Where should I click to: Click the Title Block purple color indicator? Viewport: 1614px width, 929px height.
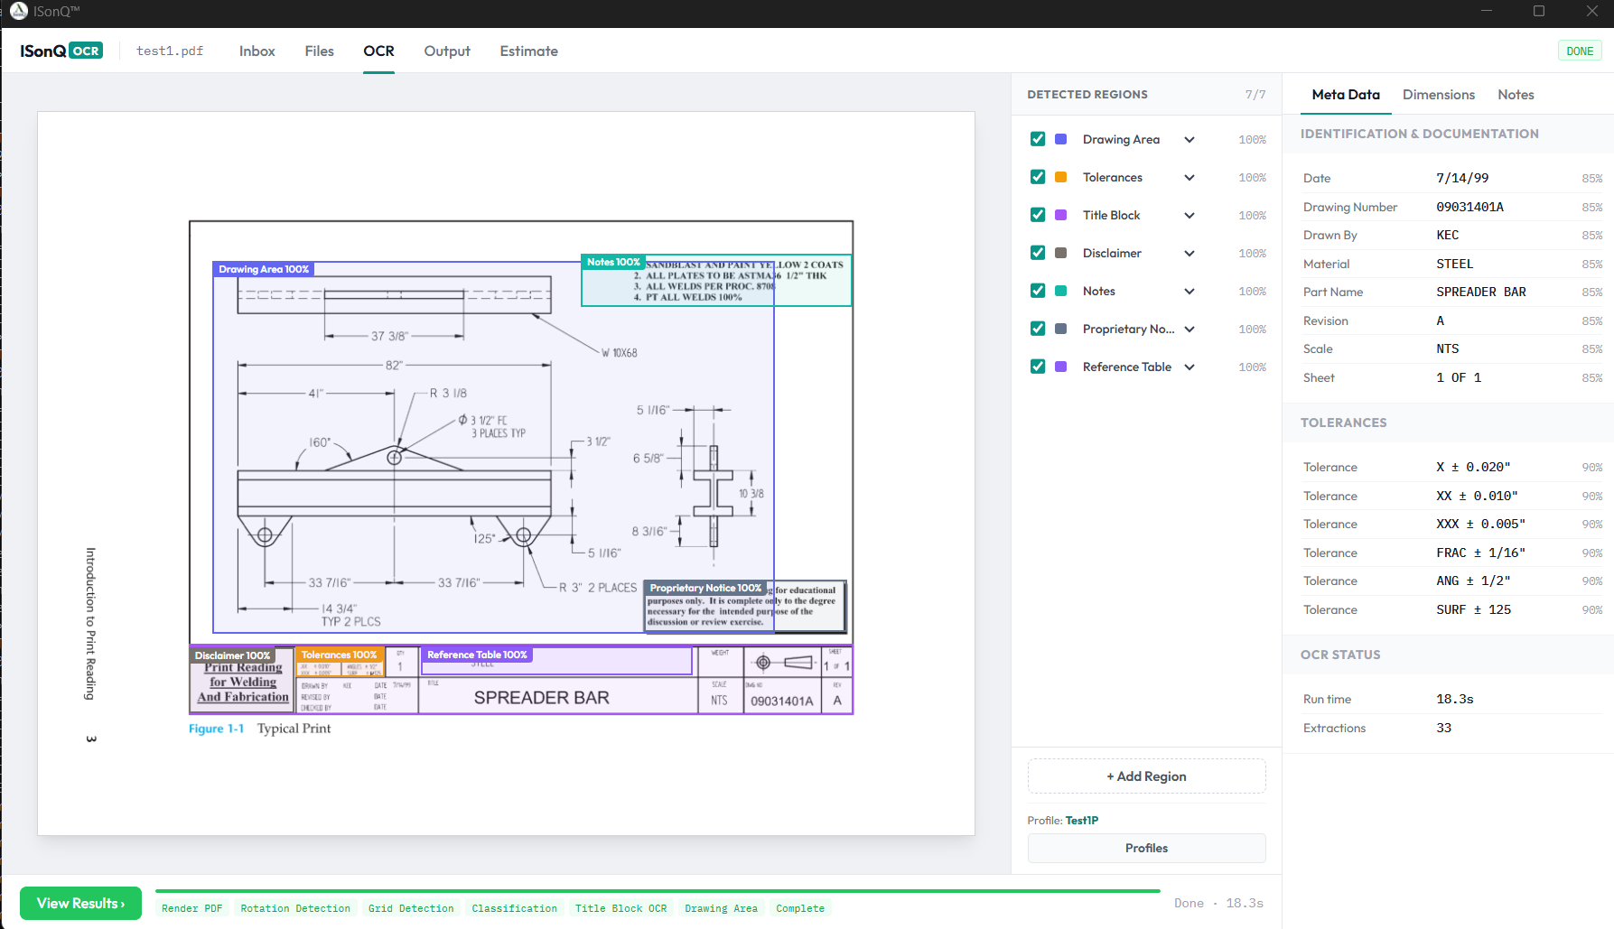[x=1061, y=215]
